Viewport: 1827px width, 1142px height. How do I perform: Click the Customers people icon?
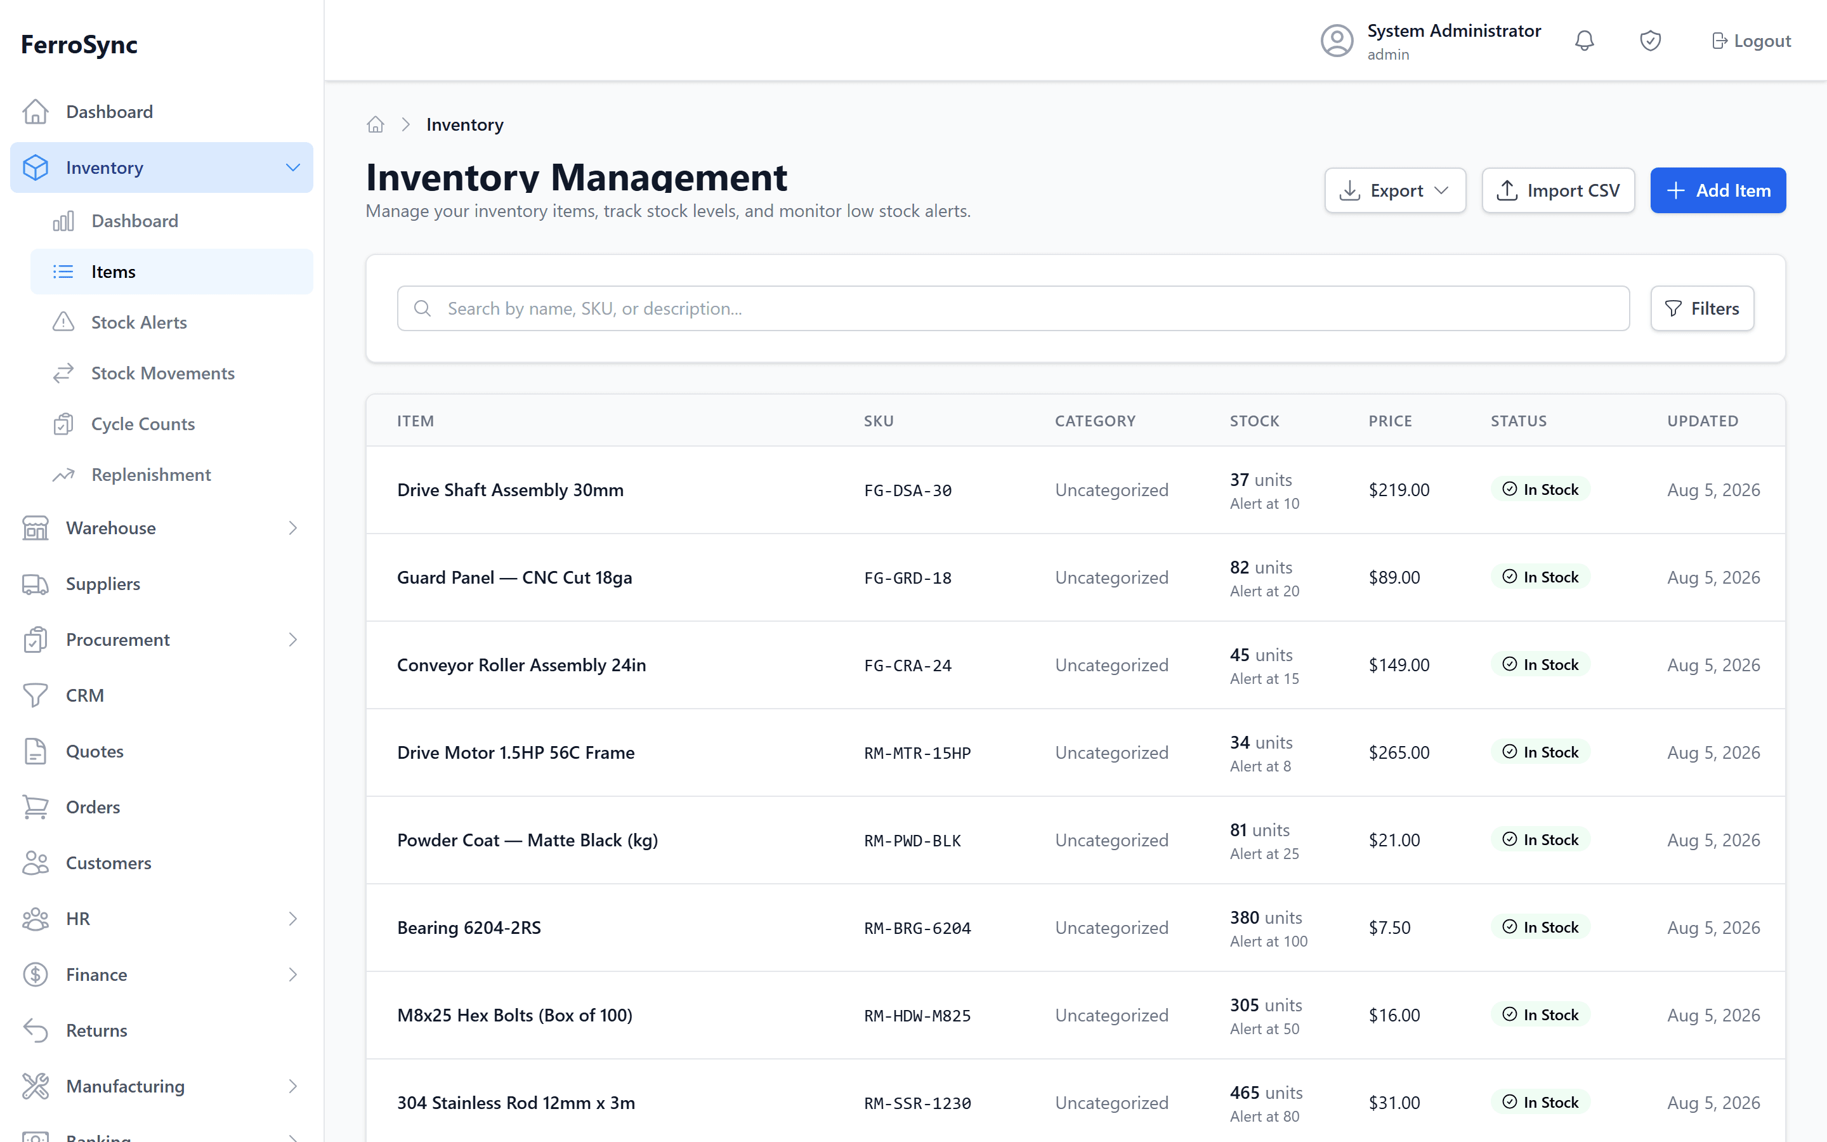click(36, 863)
